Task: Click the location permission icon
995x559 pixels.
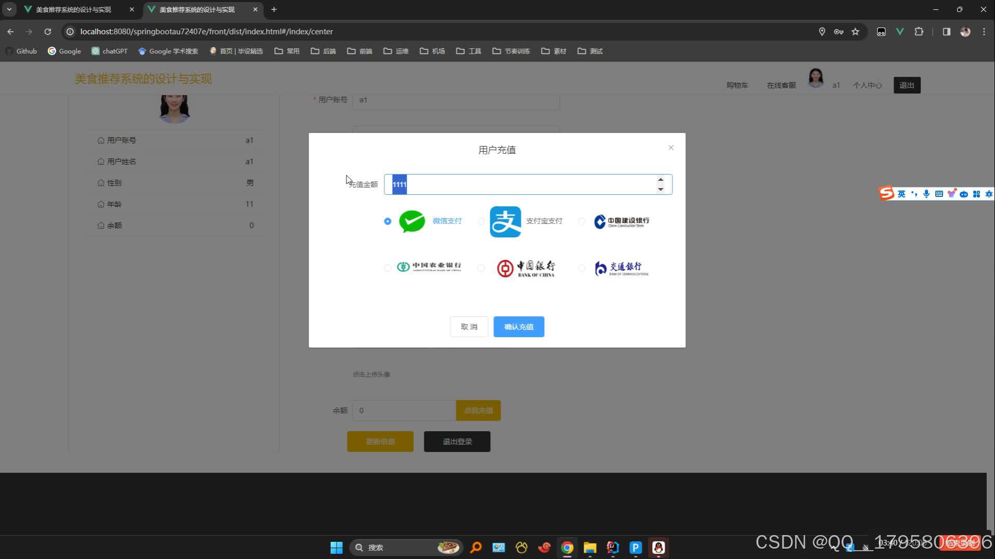Action: 822,32
